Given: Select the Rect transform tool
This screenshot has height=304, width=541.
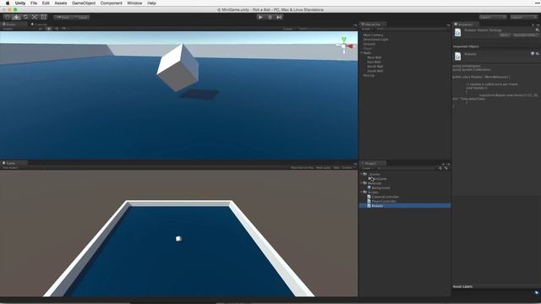Looking at the screenshot, I should pyautogui.click(x=44, y=17).
